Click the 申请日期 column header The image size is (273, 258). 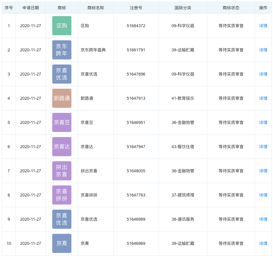tap(30, 8)
